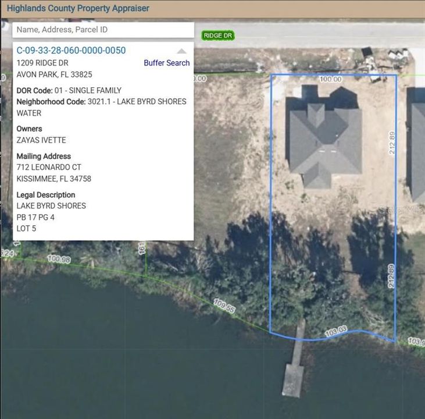The height and width of the screenshot is (419, 425).
Task: Click the Buffer Search link
Action: pos(166,63)
